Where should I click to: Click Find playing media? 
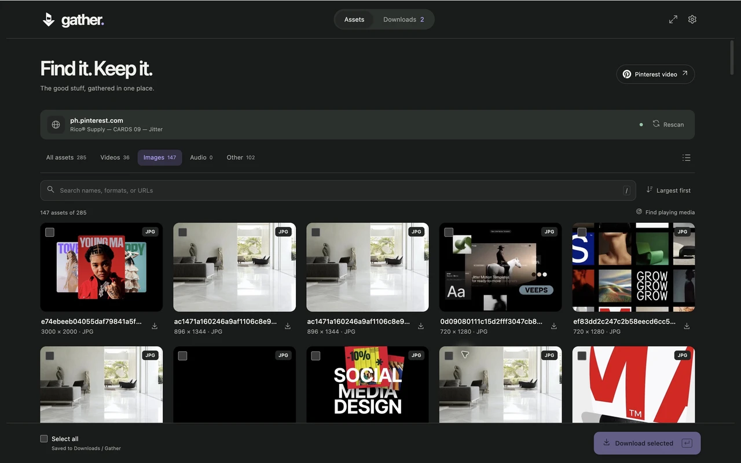[665, 212]
